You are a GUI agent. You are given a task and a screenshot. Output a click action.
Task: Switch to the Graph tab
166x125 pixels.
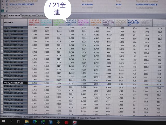point(4,16)
